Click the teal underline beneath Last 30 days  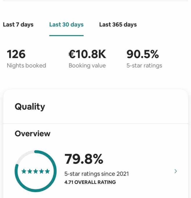66,35
